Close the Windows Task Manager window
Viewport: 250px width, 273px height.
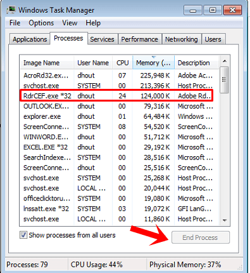(232, 10)
